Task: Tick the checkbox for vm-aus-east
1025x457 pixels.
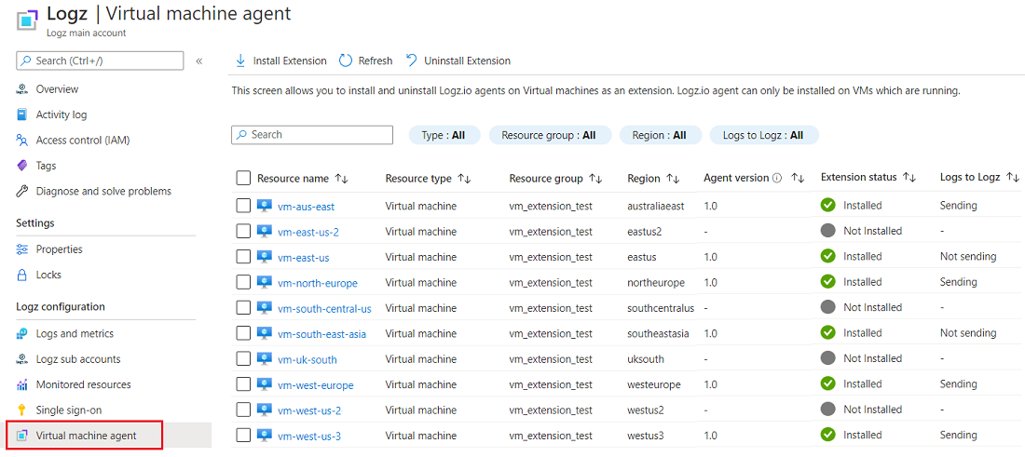Action: tap(243, 206)
